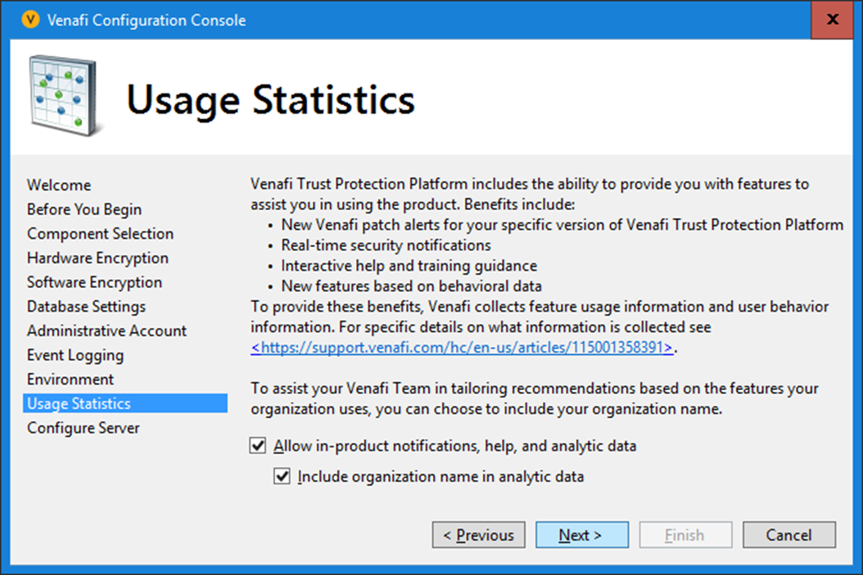Select the Welcome step in sidebar
Viewport: 863px width, 575px height.
[x=59, y=185]
